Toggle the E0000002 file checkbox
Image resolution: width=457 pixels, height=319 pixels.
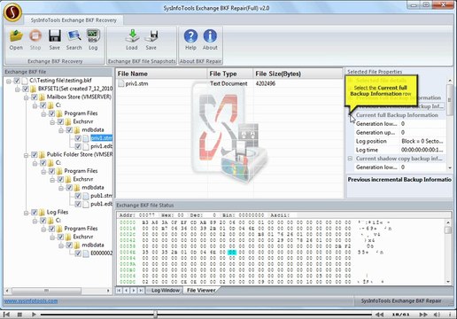tap(78, 253)
